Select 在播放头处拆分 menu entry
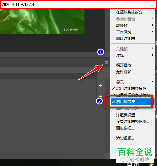This screenshot has width=157, height=166. (x=133, y=12)
